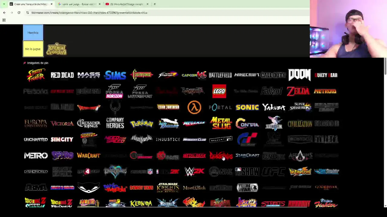Switch to the YouTube Hercules tab
387x217 pixels.
click(127, 4)
